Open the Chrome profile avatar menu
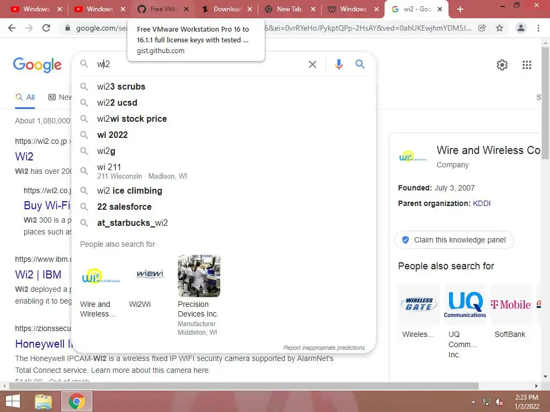Screen dimensions: 550x412 (x=521, y=28)
